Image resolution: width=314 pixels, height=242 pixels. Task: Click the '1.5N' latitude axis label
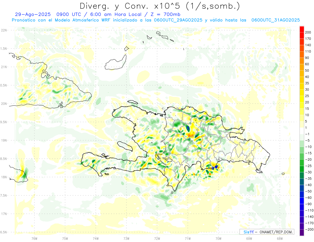click(4, 49)
